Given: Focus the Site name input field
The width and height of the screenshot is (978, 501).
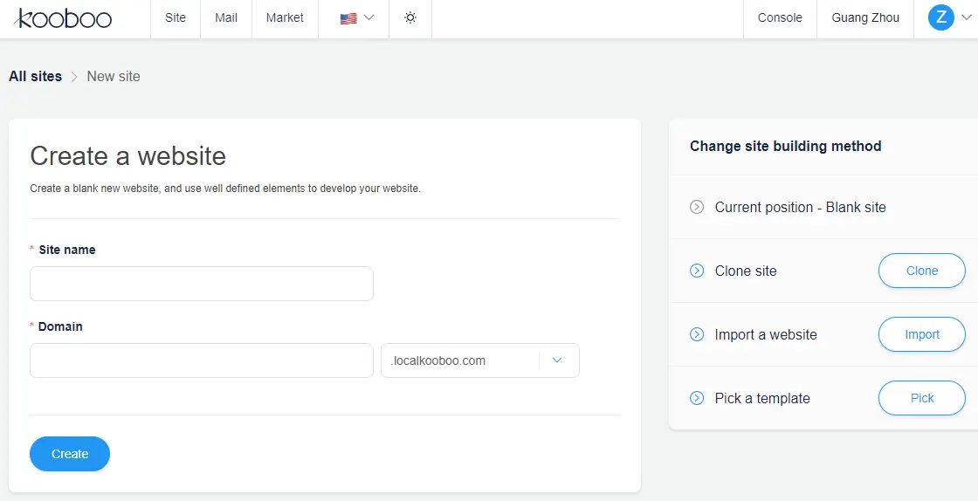Looking at the screenshot, I should pyautogui.click(x=202, y=284).
